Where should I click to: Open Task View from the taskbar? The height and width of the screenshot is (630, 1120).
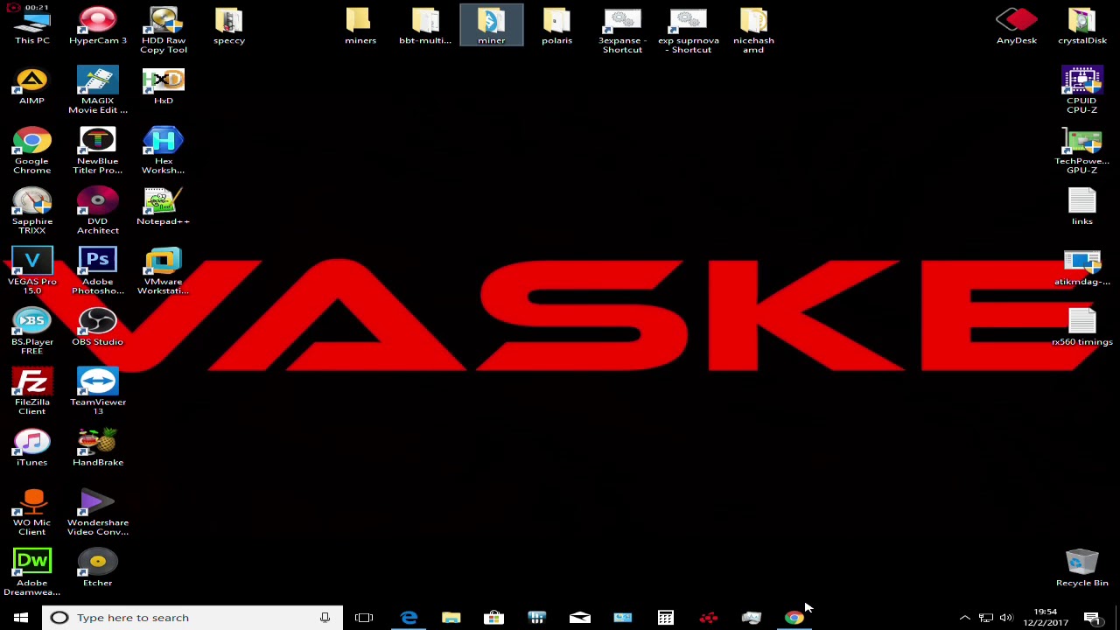364,618
